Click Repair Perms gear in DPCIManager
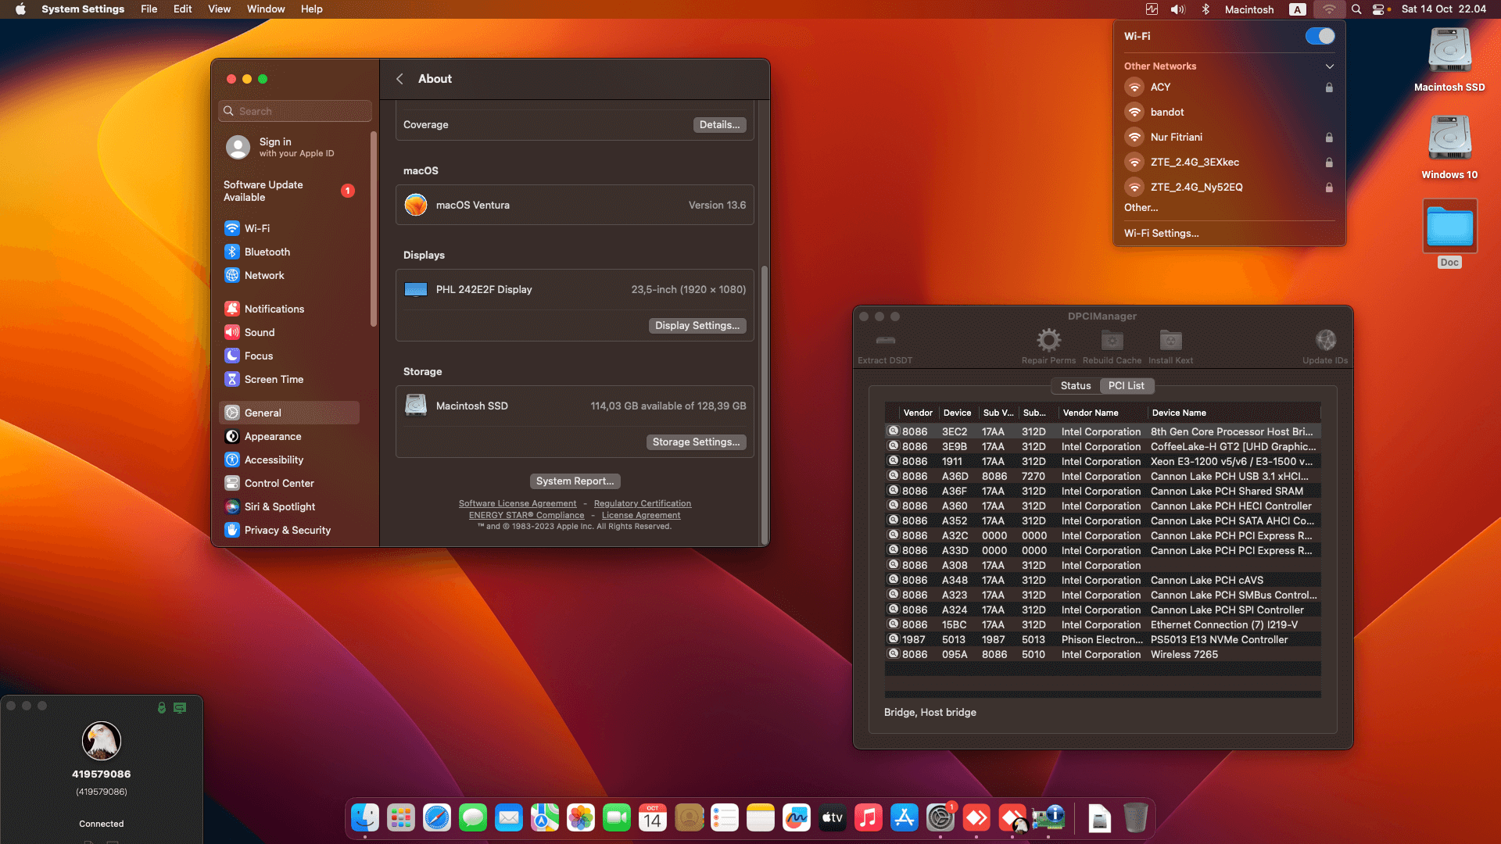1501x844 pixels. pyautogui.click(x=1048, y=346)
